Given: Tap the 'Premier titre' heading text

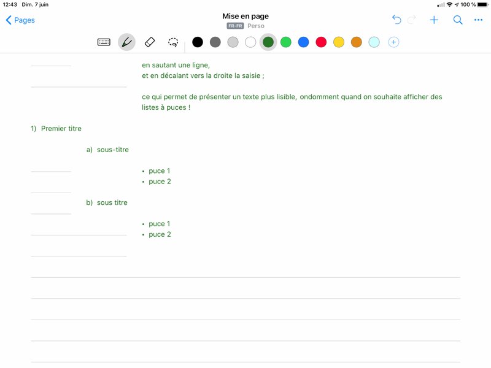Looking at the screenshot, I should point(61,129).
